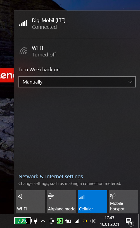
Task: Open Network & Internet settings link
Action: coord(51,176)
